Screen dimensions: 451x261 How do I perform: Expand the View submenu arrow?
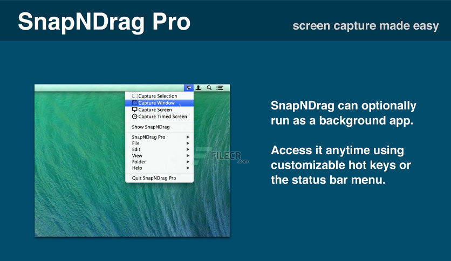pyautogui.click(x=188, y=155)
